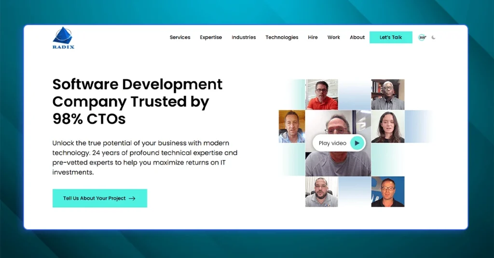The height and width of the screenshot is (258, 494).
Task: Toggle dark mode with the moon icon
Action: pos(434,38)
